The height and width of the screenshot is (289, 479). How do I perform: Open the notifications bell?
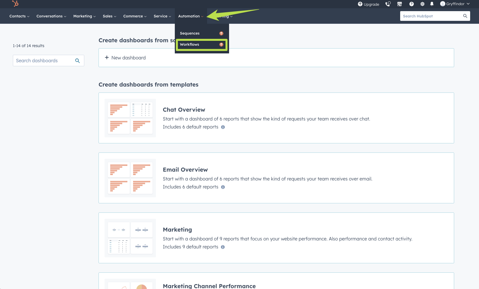(x=432, y=4)
